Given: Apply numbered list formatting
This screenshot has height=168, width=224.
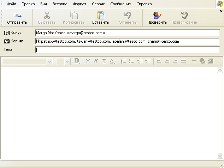Looking at the screenshot, I should [123, 61].
